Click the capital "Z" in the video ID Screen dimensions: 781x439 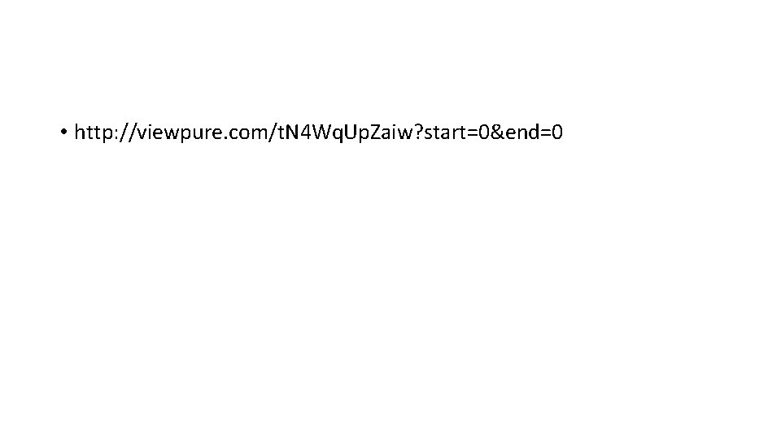[x=377, y=133]
